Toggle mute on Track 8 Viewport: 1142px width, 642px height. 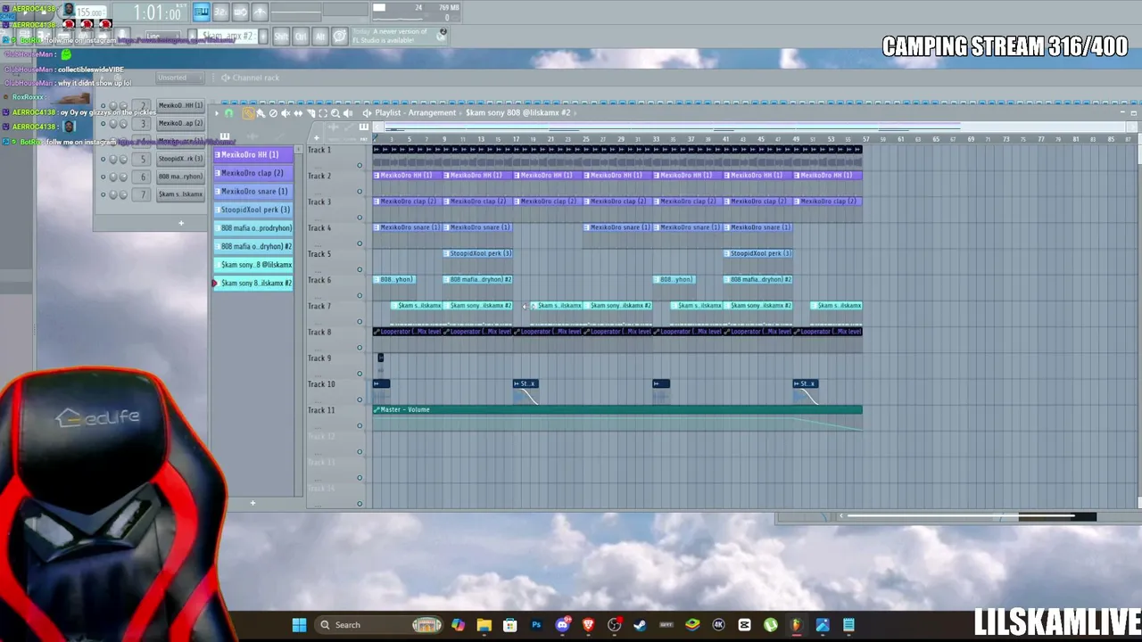click(x=360, y=347)
